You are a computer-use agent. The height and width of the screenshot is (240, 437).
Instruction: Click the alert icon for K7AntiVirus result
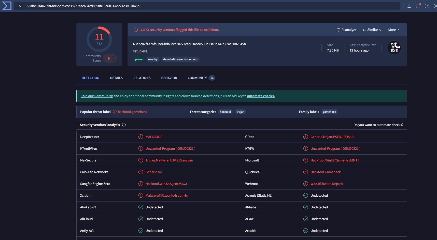(x=141, y=148)
